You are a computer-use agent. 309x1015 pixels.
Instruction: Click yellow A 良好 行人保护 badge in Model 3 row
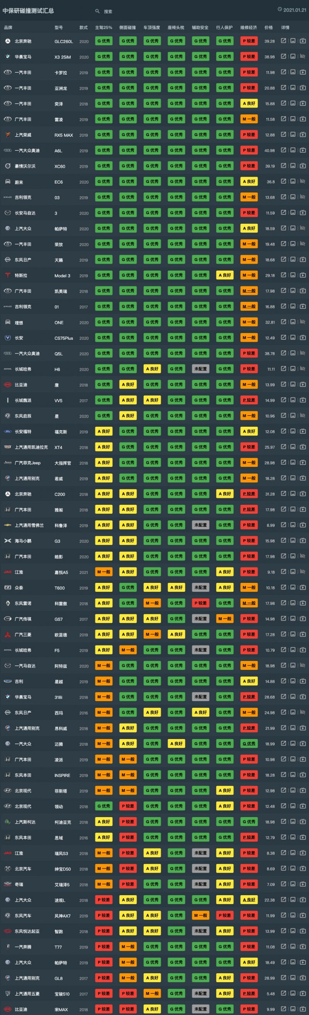tap(225, 275)
